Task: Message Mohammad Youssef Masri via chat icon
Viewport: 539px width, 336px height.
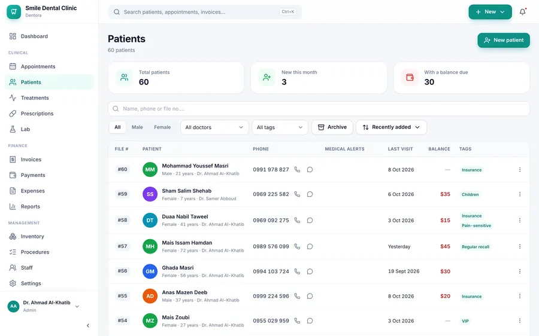Action: point(310,170)
